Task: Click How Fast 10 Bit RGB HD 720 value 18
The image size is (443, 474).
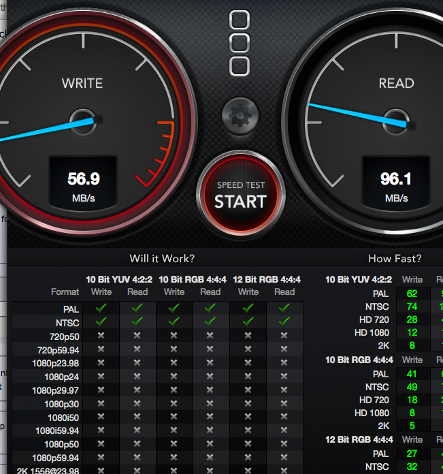Action: (x=412, y=400)
